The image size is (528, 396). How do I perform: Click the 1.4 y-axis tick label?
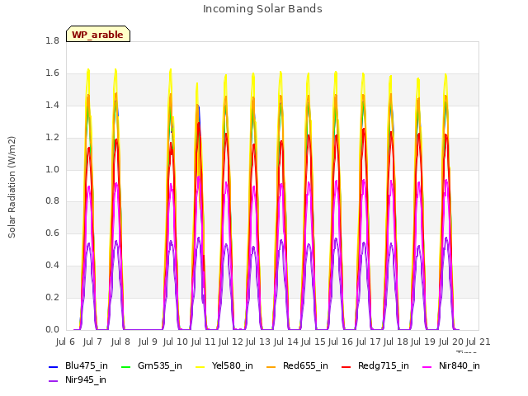pyautogui.click(x=52, y=106)
